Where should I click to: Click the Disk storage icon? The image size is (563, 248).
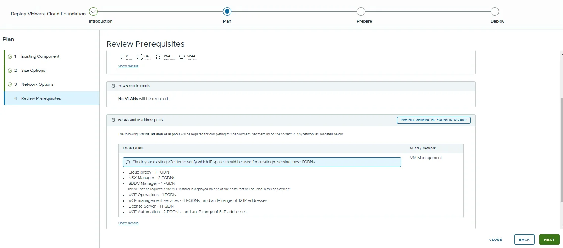(182, 57)
